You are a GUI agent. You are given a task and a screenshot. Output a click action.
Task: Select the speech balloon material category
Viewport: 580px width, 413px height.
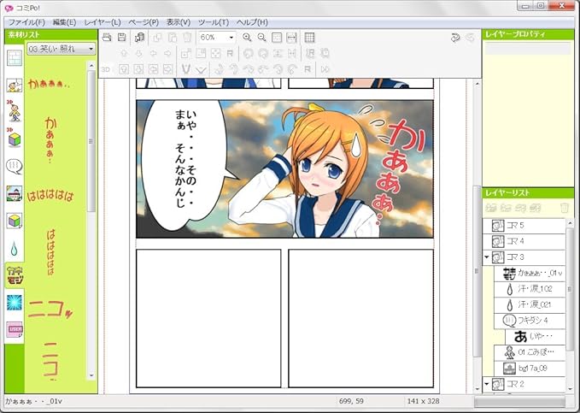(x=14, y=166)
